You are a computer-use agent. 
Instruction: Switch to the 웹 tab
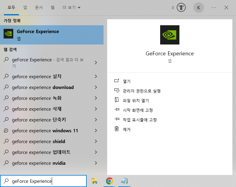[52, 7]
